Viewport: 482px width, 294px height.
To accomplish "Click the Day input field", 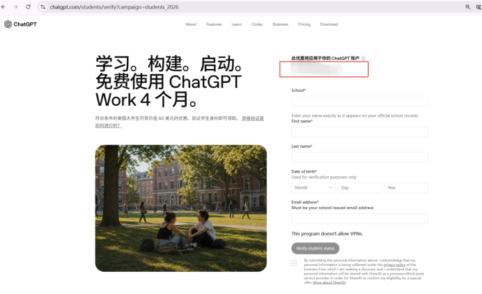I will click(359, 187).
